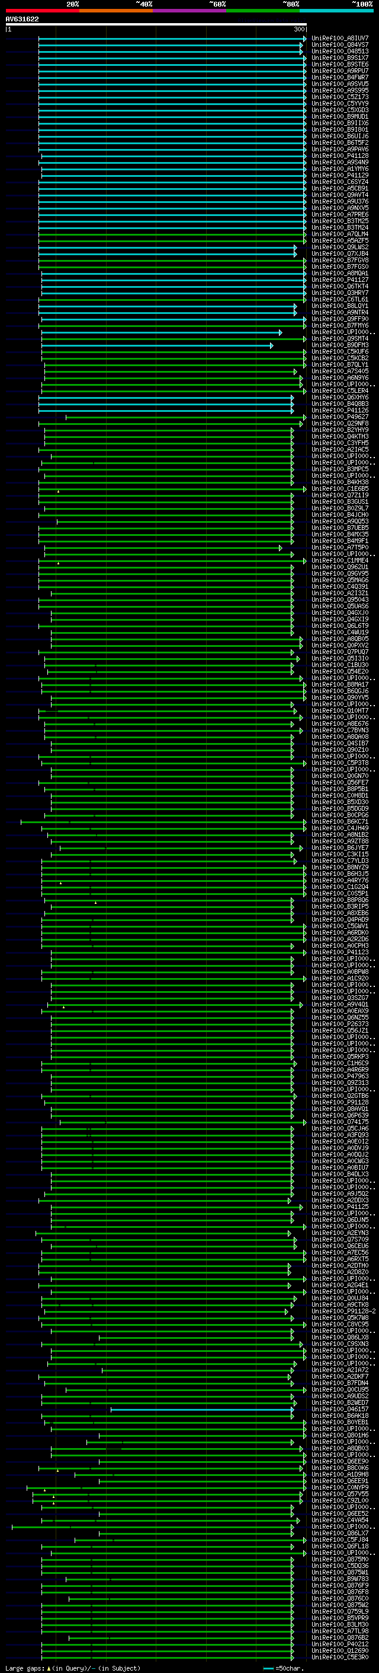The width and height of the screenshot is (379, 1673).
Task: Click hit label UniRef100_O74175
Action: (339, 1122)
